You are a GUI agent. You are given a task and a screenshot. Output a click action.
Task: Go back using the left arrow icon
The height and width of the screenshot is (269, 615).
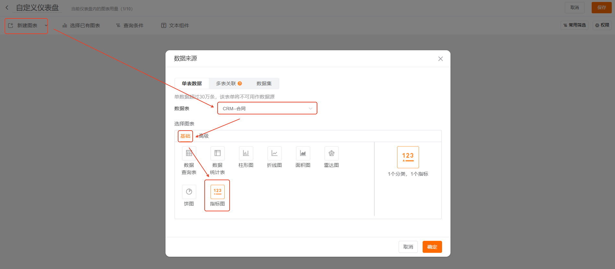[7, 8]
